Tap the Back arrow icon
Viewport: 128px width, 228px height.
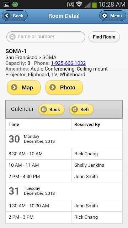pyautogui.click(x=7, y=16)
